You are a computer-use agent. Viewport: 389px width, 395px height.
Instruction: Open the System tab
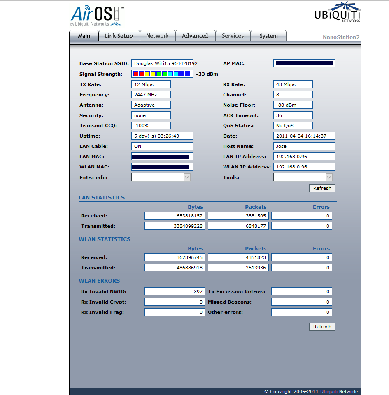point(269,36)
